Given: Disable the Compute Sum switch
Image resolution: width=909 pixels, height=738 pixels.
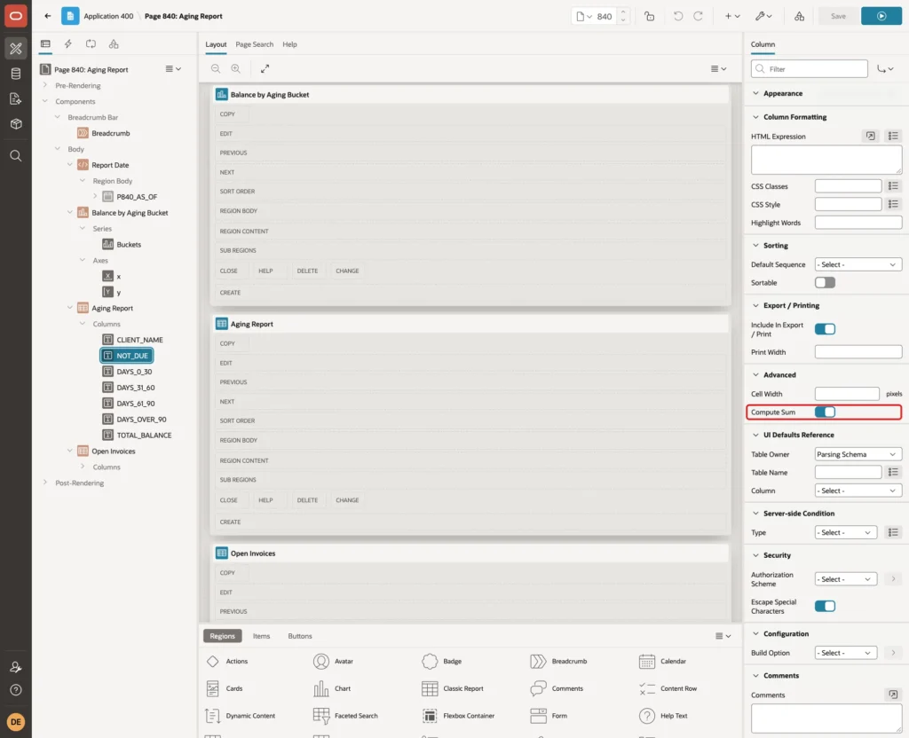Looking at the screenshot, I should click(825, 412).
